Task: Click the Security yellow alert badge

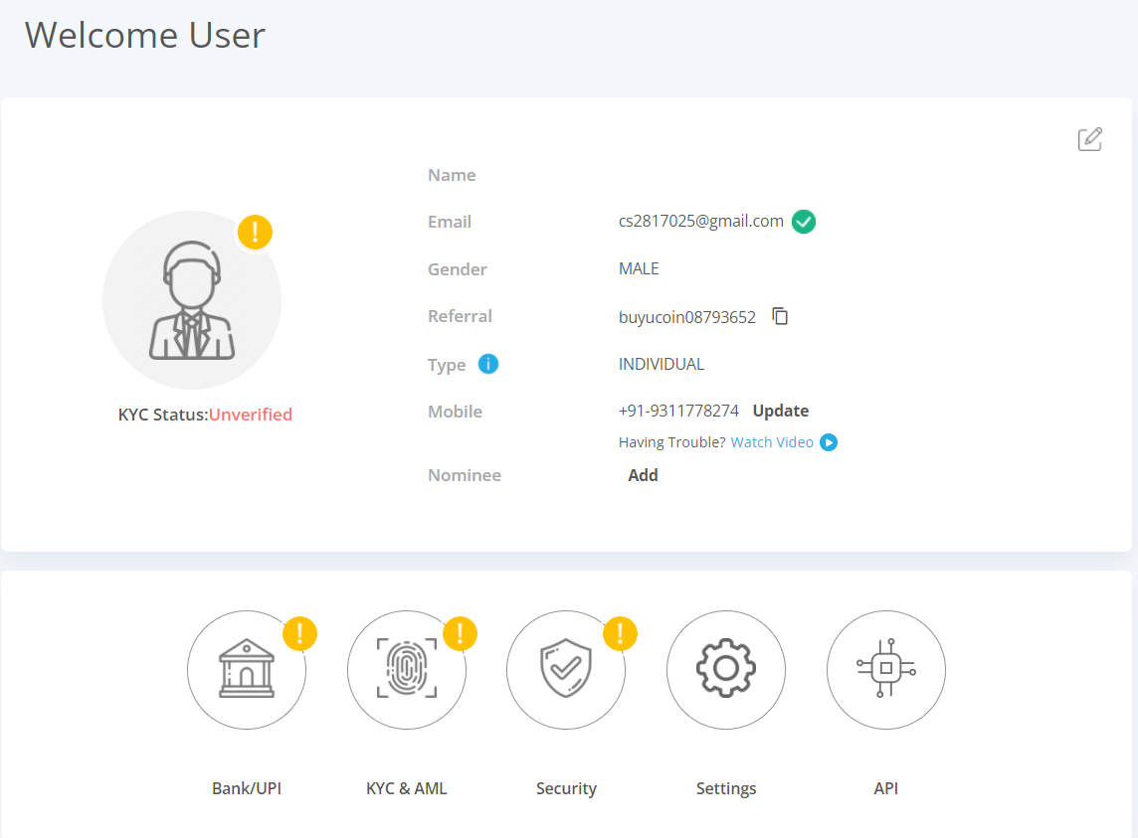Action: 620,633
